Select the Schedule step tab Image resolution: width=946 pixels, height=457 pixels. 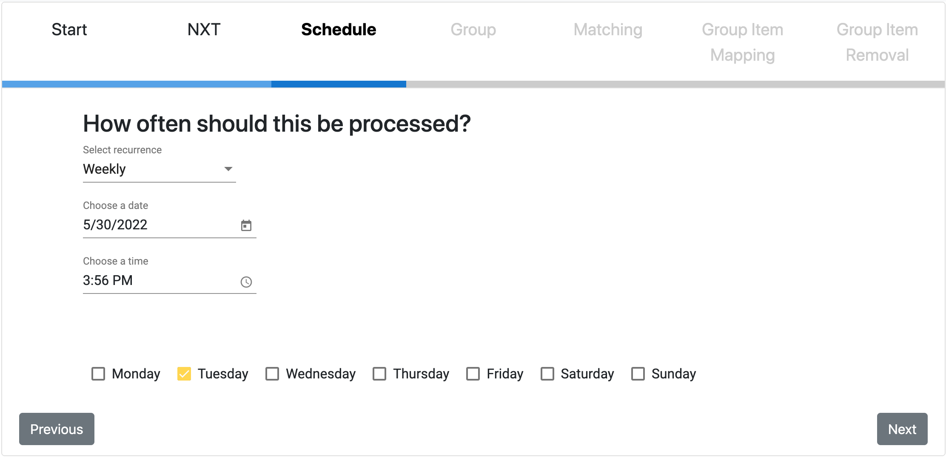339,30
